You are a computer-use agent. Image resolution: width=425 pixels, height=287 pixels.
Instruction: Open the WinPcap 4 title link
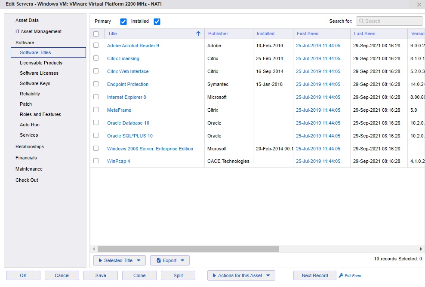tap(118, 161)
